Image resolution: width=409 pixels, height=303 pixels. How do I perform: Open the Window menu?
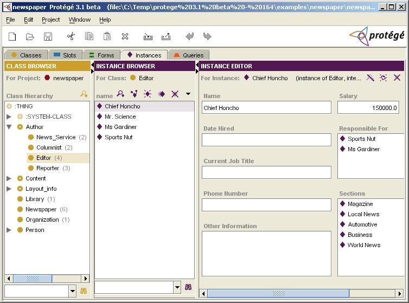pyautogui.click(x=80, y=20)
